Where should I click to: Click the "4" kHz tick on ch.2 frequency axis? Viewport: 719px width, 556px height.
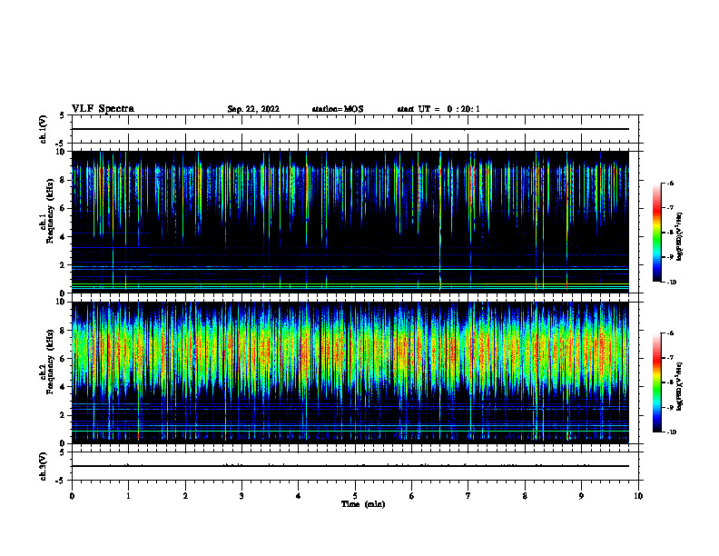[x=64, y=388]
